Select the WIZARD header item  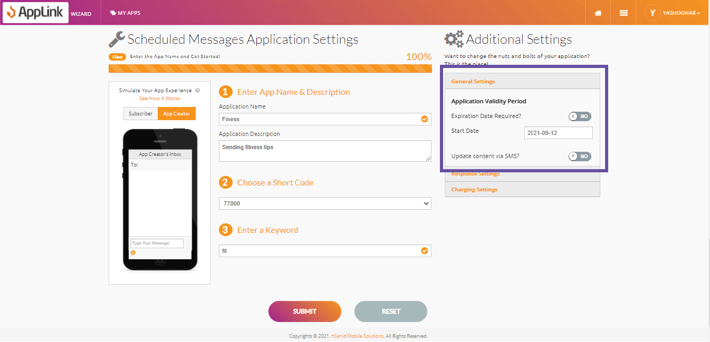point(81,14)
